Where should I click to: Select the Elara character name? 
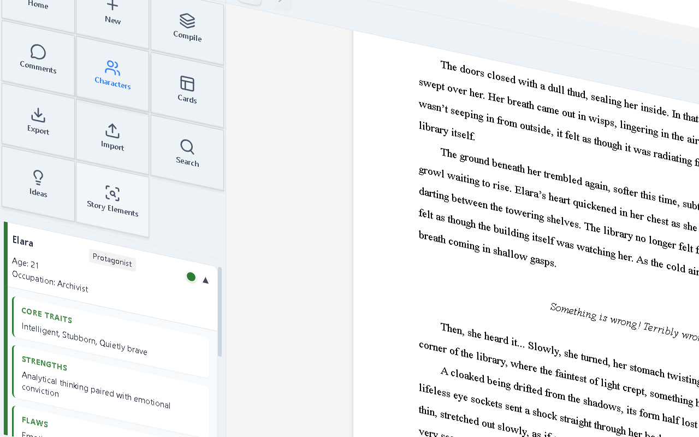(22, 242)
